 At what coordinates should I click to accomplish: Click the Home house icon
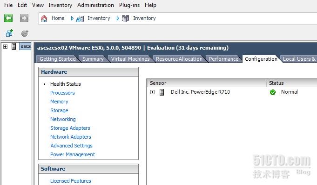tap(44, 19)
